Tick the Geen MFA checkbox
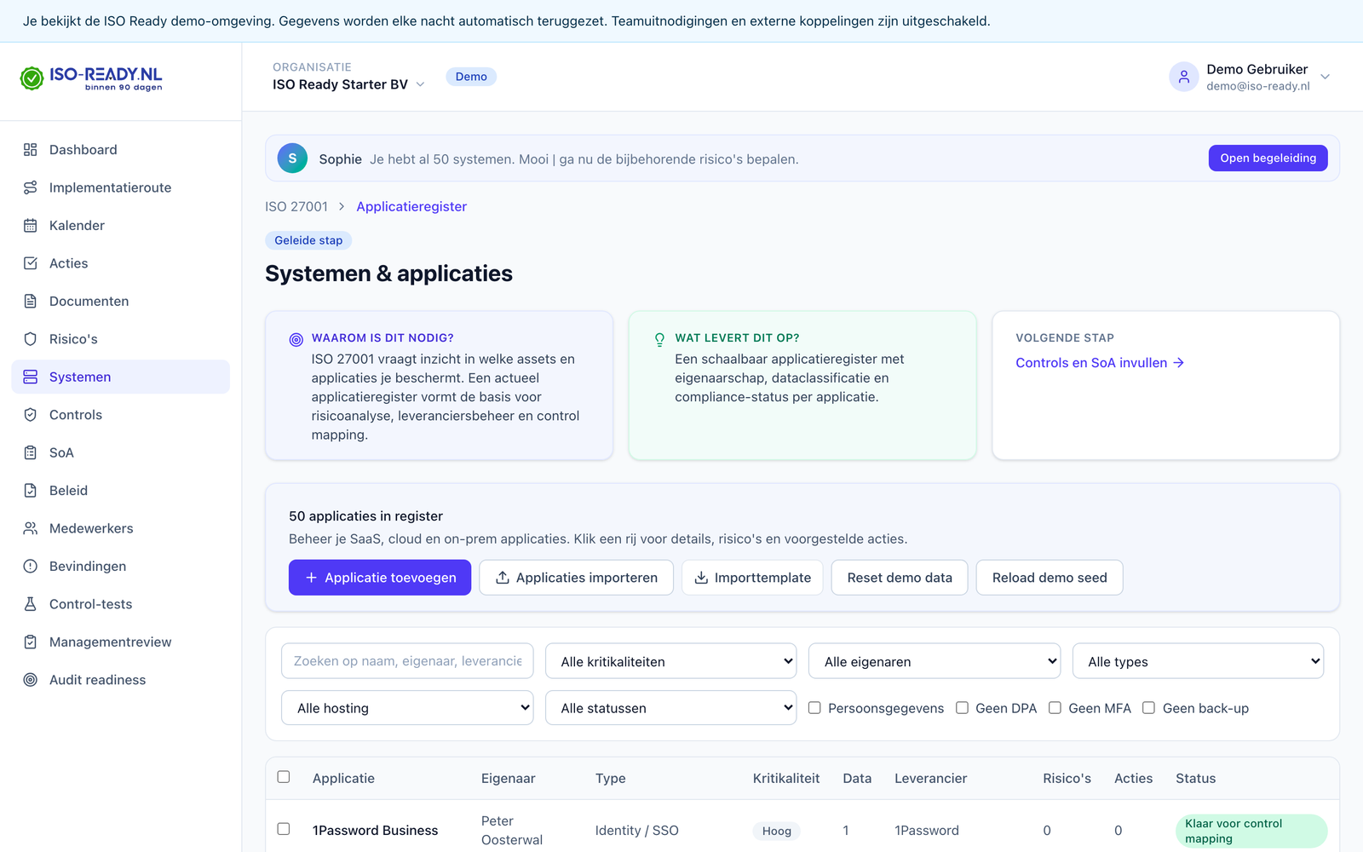1363x852 pixels. click(1055, 708)
